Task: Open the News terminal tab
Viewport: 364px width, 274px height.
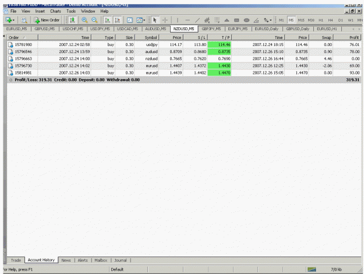Action: 66,260
